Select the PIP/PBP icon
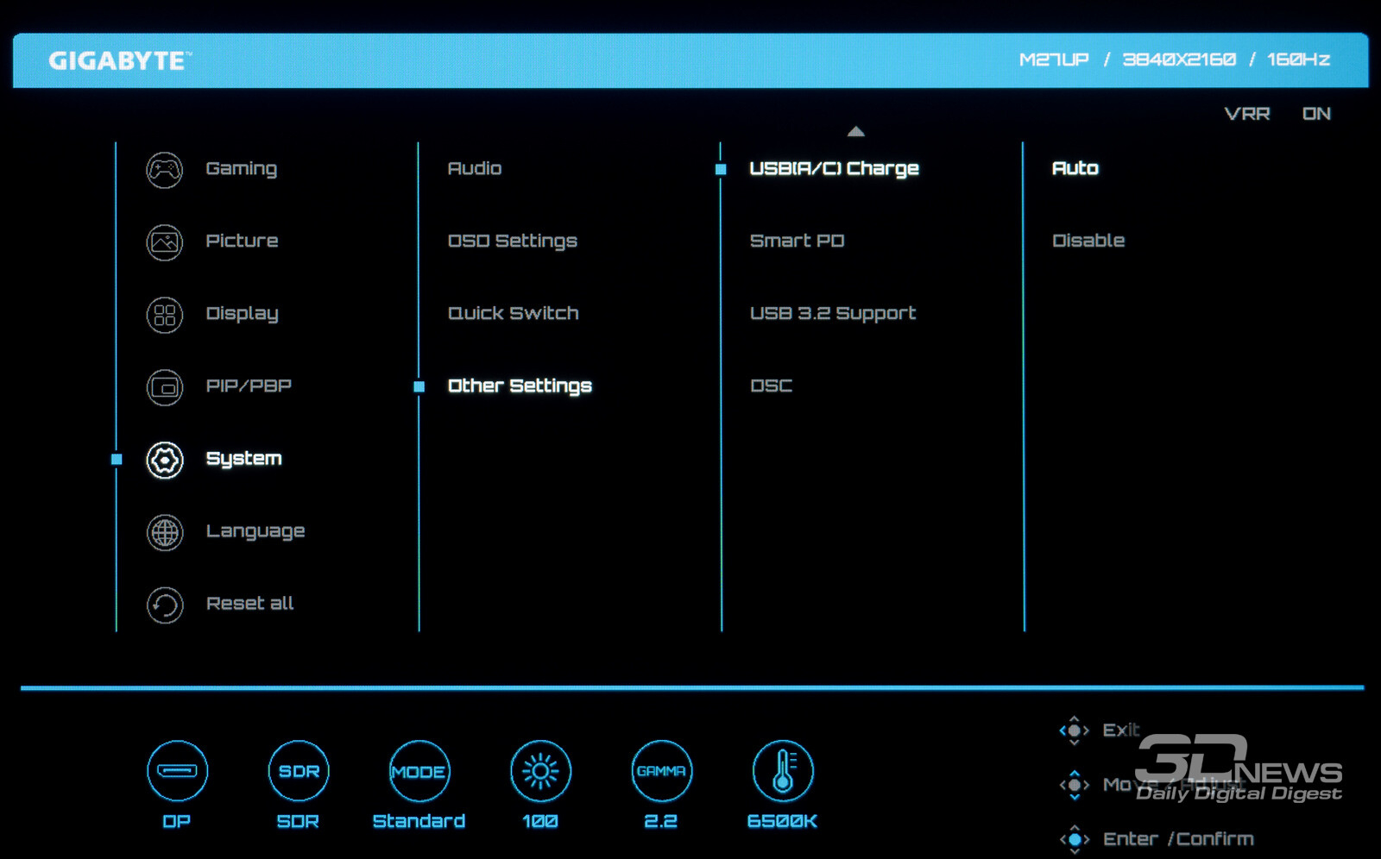 pos(164,387)
